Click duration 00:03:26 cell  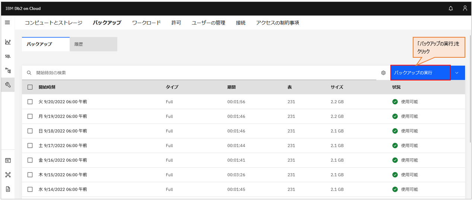point(236,175)
